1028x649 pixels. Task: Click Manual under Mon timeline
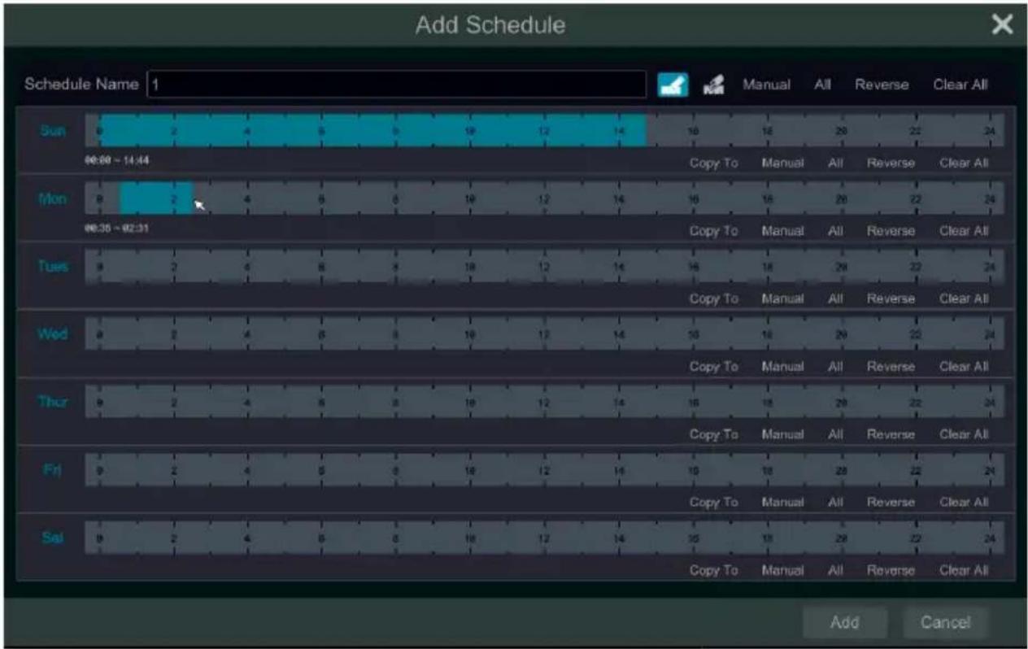pos(782,231)
